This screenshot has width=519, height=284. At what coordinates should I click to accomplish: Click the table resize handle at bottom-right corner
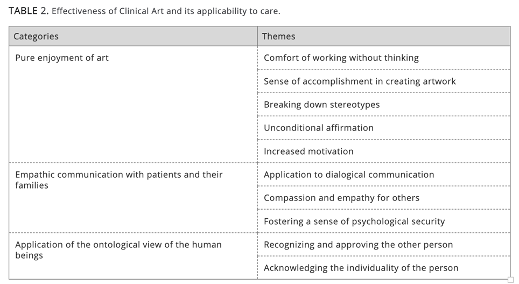[x=510, y=280]
